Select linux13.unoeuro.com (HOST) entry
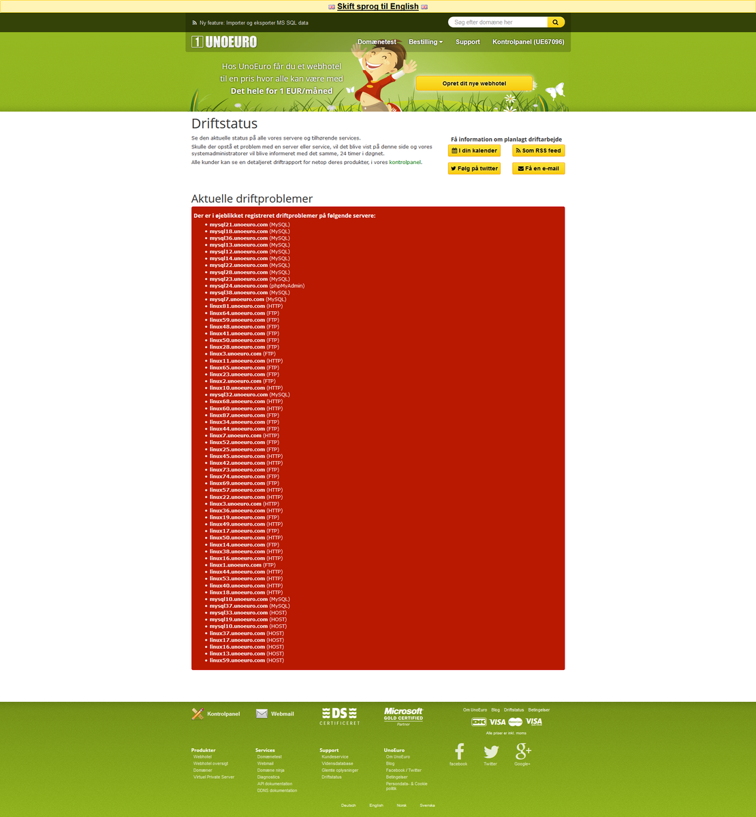Viewport: 756px width, 817px height. click(x=247, y=654)
